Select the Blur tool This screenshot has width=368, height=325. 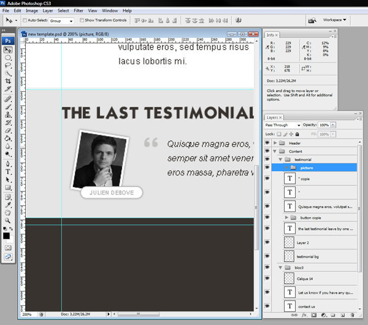click(x=8, y=146)
